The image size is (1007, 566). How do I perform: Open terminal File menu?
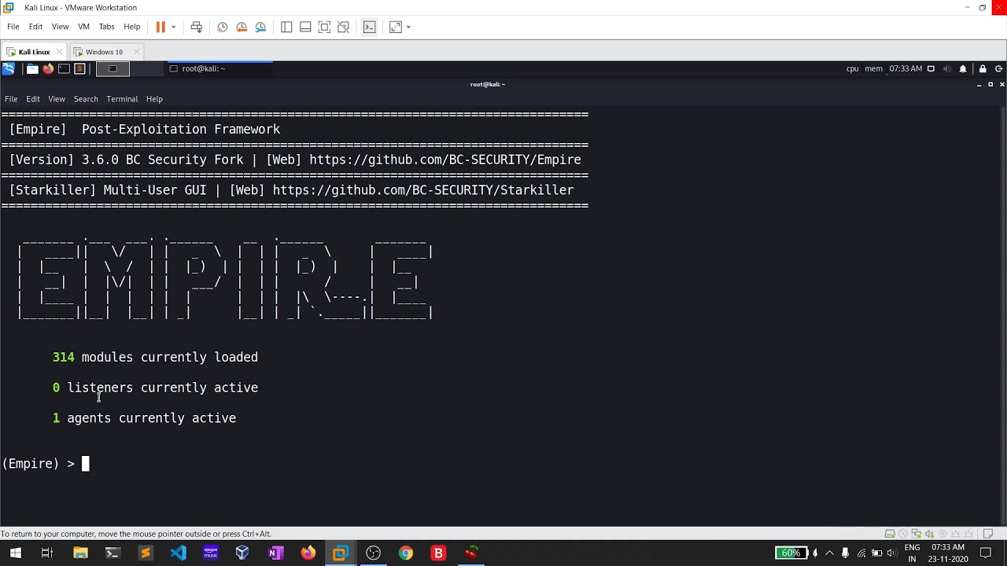(x=11, y=99)
